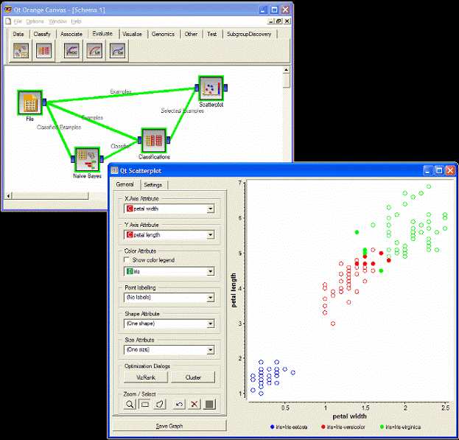Image resolution: width=459 pixels, height=440 pixels.
Task: Select the Naive Bayes widget node
Action: coord(87,157)
